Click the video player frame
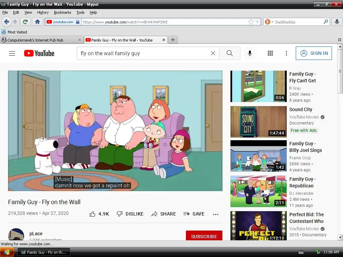 tap(115, 131)
